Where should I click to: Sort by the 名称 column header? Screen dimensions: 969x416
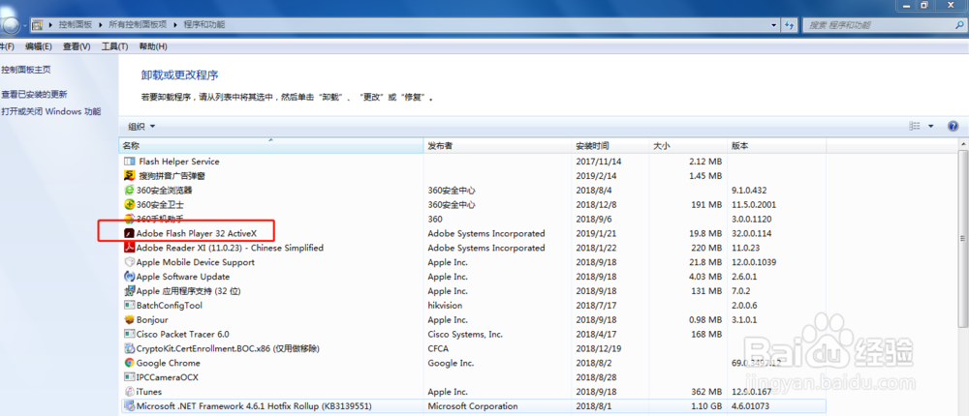point(271,146)
